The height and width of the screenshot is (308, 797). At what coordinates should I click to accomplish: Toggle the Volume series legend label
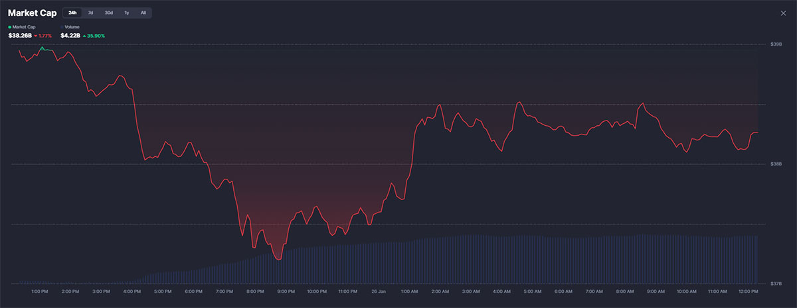point(72,27)
